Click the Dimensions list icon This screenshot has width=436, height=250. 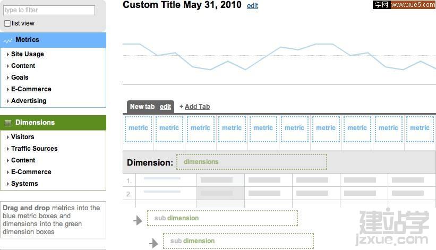[x=8, y=123]
